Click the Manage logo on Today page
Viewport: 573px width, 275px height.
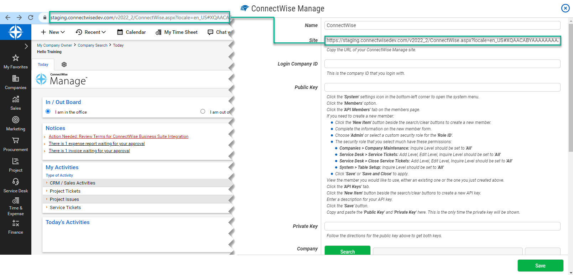(x=61, y=79)
